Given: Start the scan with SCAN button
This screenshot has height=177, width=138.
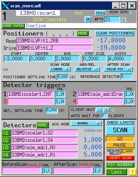Looking at the screenshot, I should click(x=120, y=130).
